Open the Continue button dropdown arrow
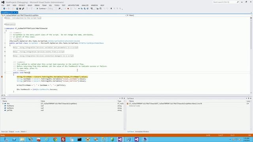253x142 pixels. pos(47,9)
